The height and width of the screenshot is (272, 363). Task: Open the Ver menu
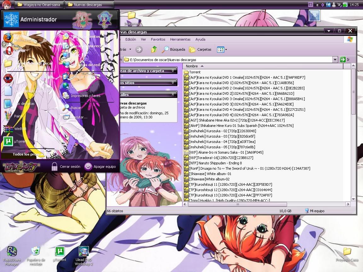143,39
